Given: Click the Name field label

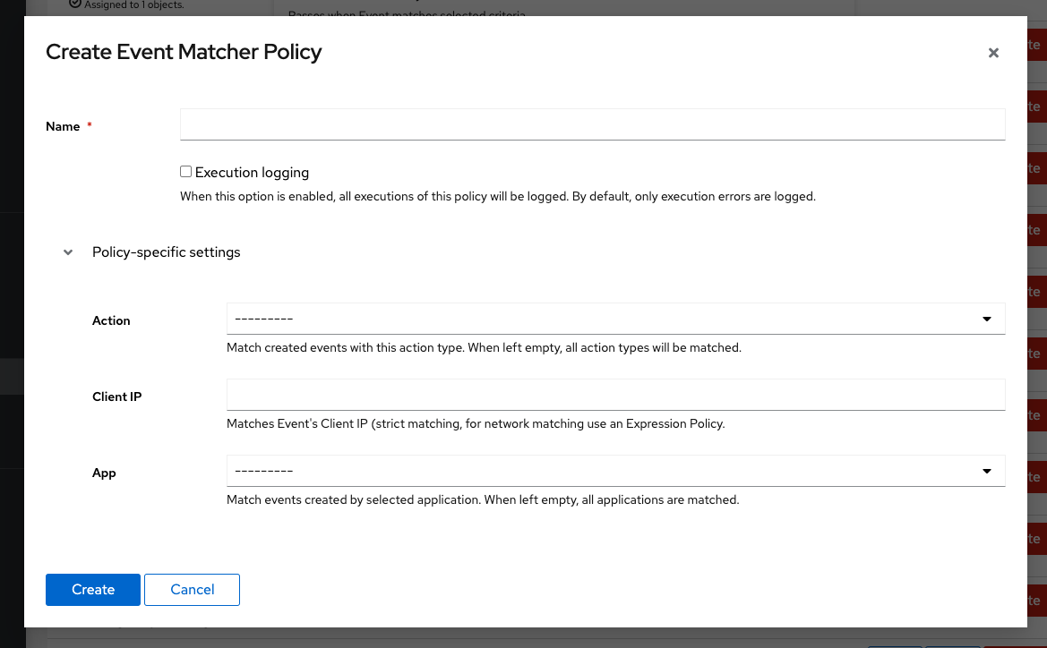Looking at the screenshot, I should click(x=63, y=127).
